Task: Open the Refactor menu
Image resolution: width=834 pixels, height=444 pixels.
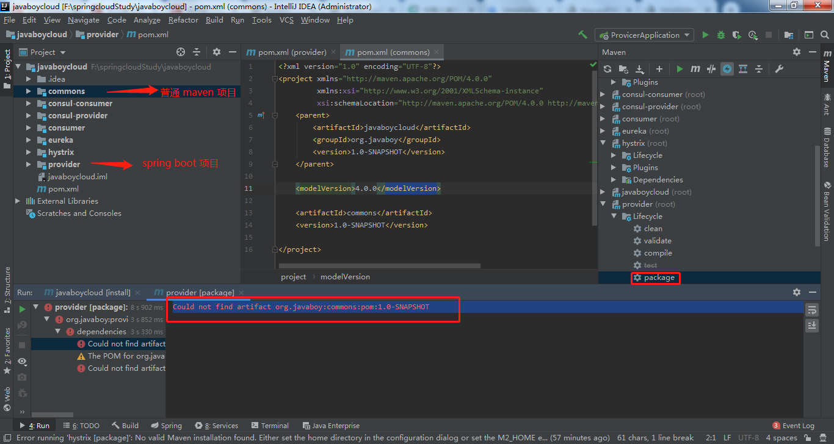Action: [183, 20]
